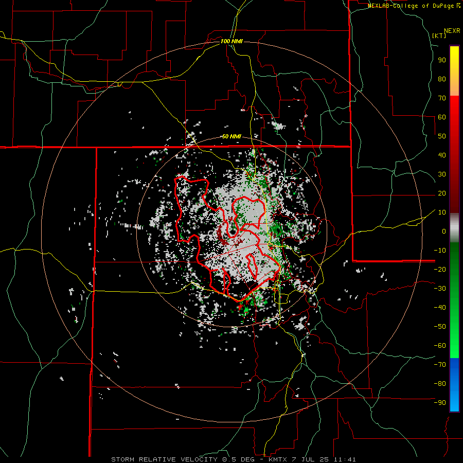This screenshot has width=463, height=463.
Task: Click the 100 NMI range ring label
Action: (x=232, y=41)
